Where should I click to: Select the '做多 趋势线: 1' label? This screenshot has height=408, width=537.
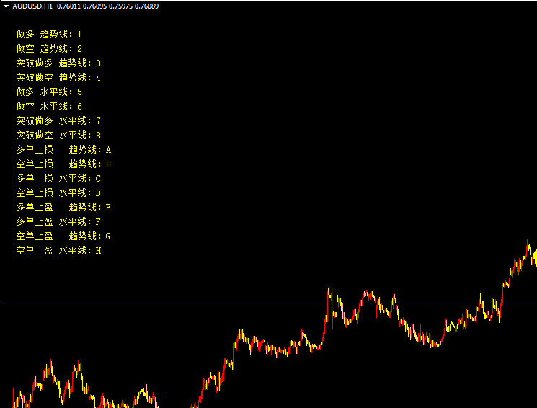click(49, 34)
